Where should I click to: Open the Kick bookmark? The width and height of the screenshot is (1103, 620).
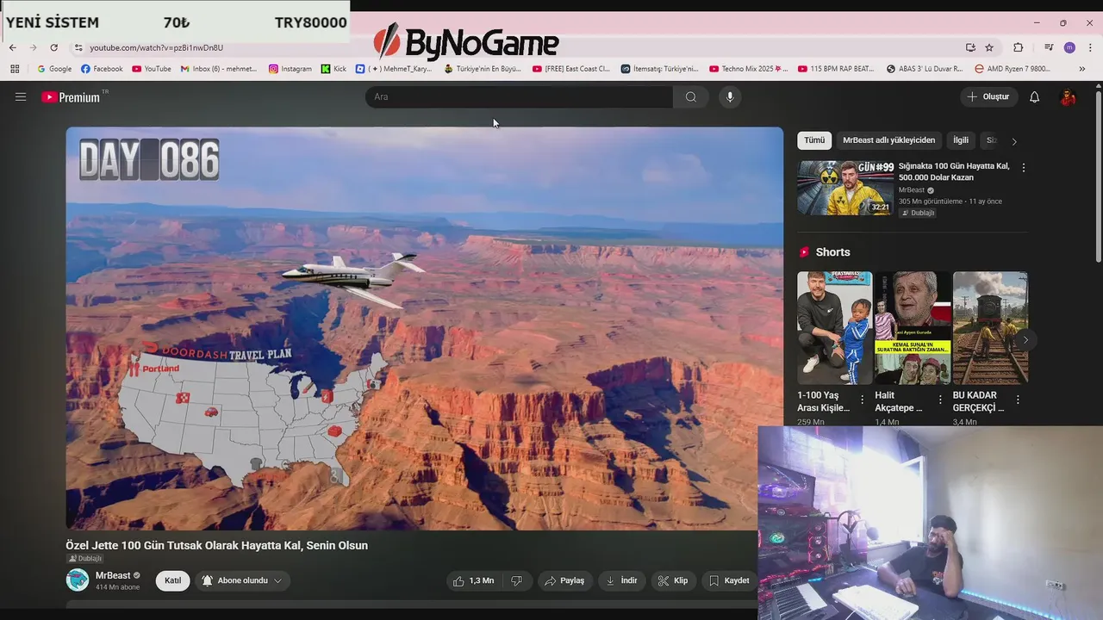[x=333, y=69]
